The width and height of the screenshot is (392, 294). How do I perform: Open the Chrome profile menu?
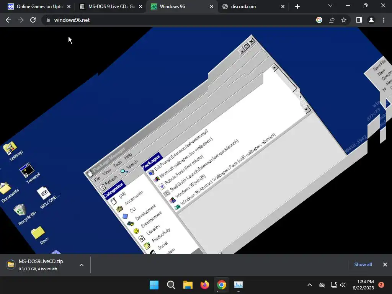371,20
